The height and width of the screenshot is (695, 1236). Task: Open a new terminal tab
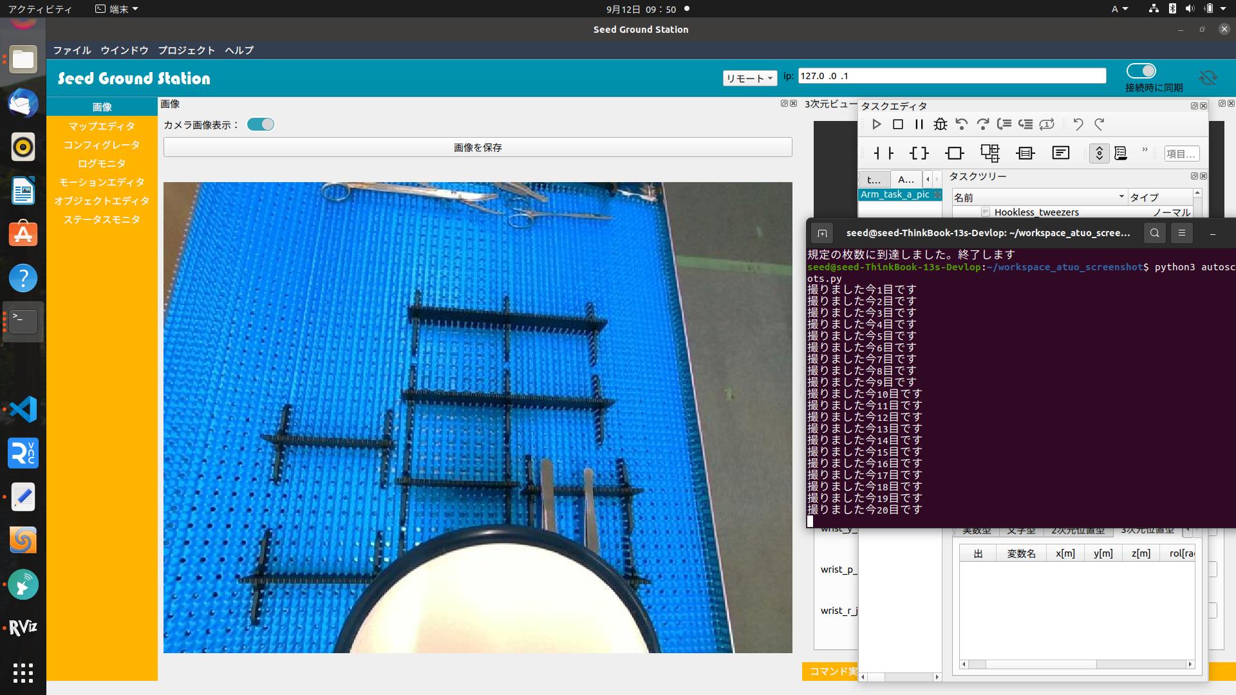point(822,233)
